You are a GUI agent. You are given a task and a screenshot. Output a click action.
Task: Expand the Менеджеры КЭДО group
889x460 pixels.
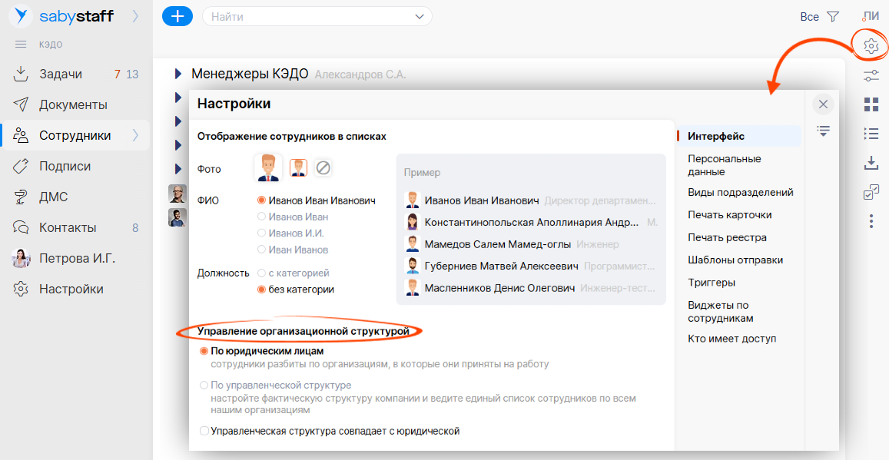pyautogui.click(x=178, y=74)
